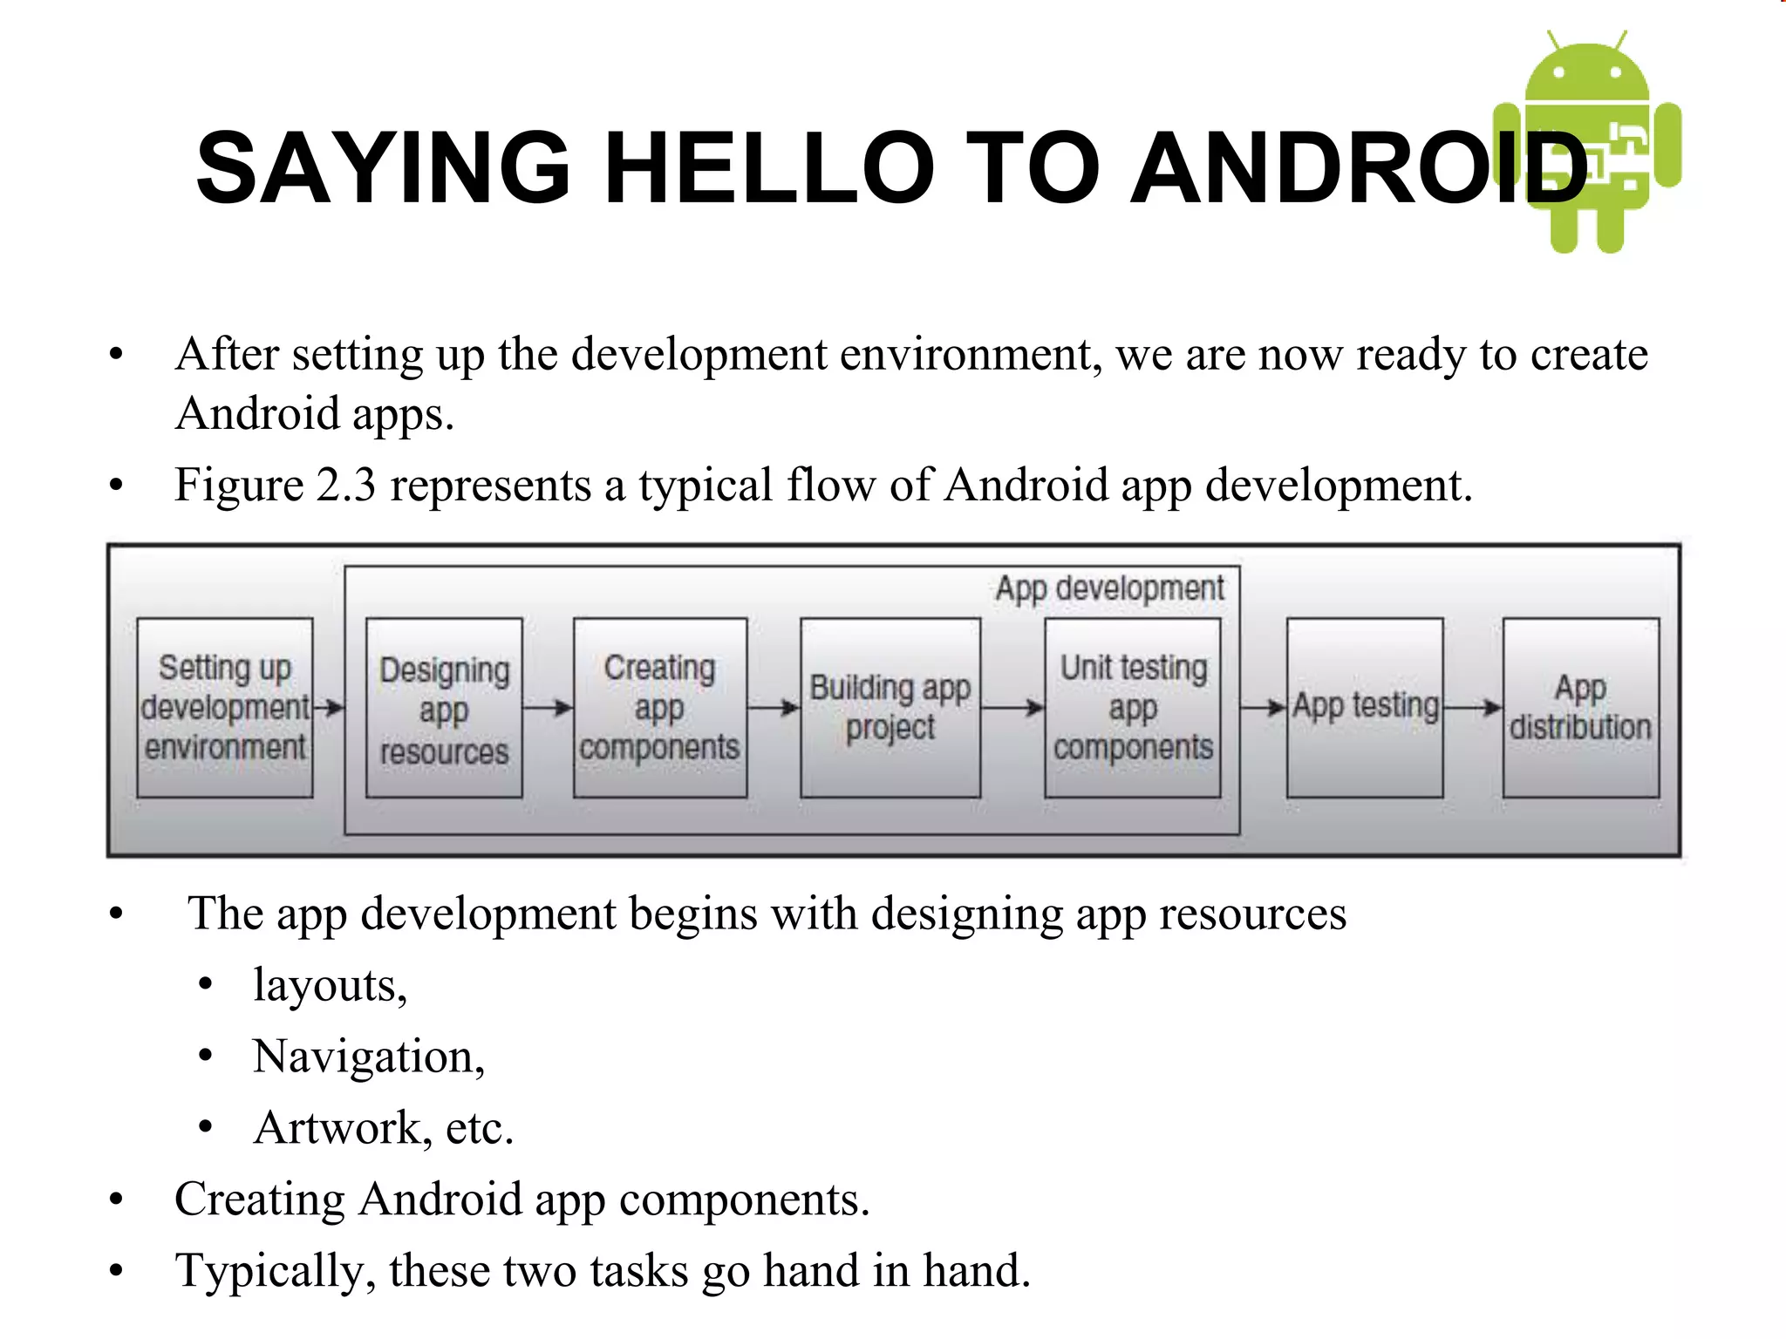Click the 'Creating Android app components.' bullet
Screen dimensions: 1786x1339
coord(522,1200)
